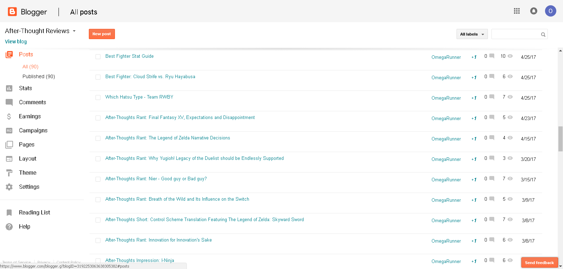Image resolution: width=563 pixels, height=269 pixels.
Task: Open the notifications bell
Action: 534,11
